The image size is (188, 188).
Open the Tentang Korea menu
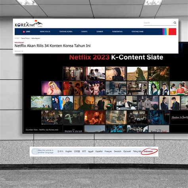(66, 32)
